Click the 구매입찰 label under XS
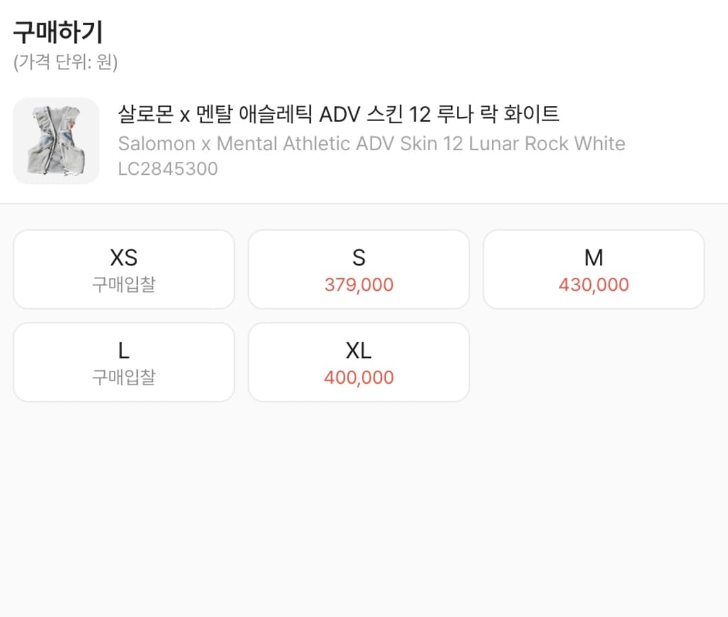Viewport: 728px width, 617px height. 124,284
